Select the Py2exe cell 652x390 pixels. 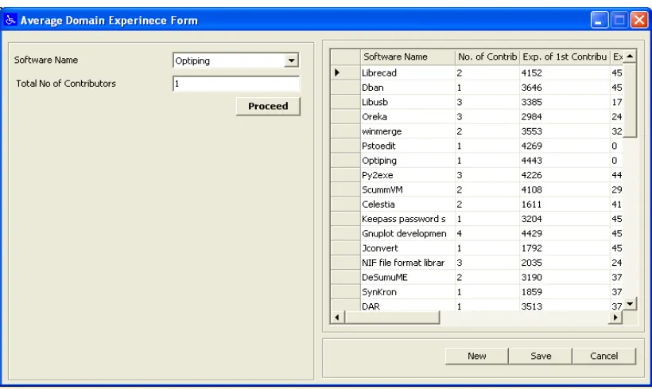[407, 175]
